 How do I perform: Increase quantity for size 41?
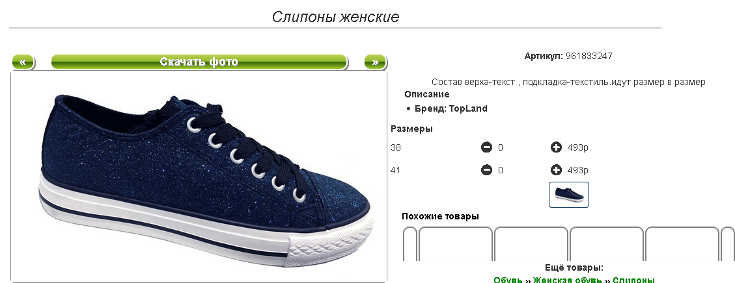click(556, 170)
